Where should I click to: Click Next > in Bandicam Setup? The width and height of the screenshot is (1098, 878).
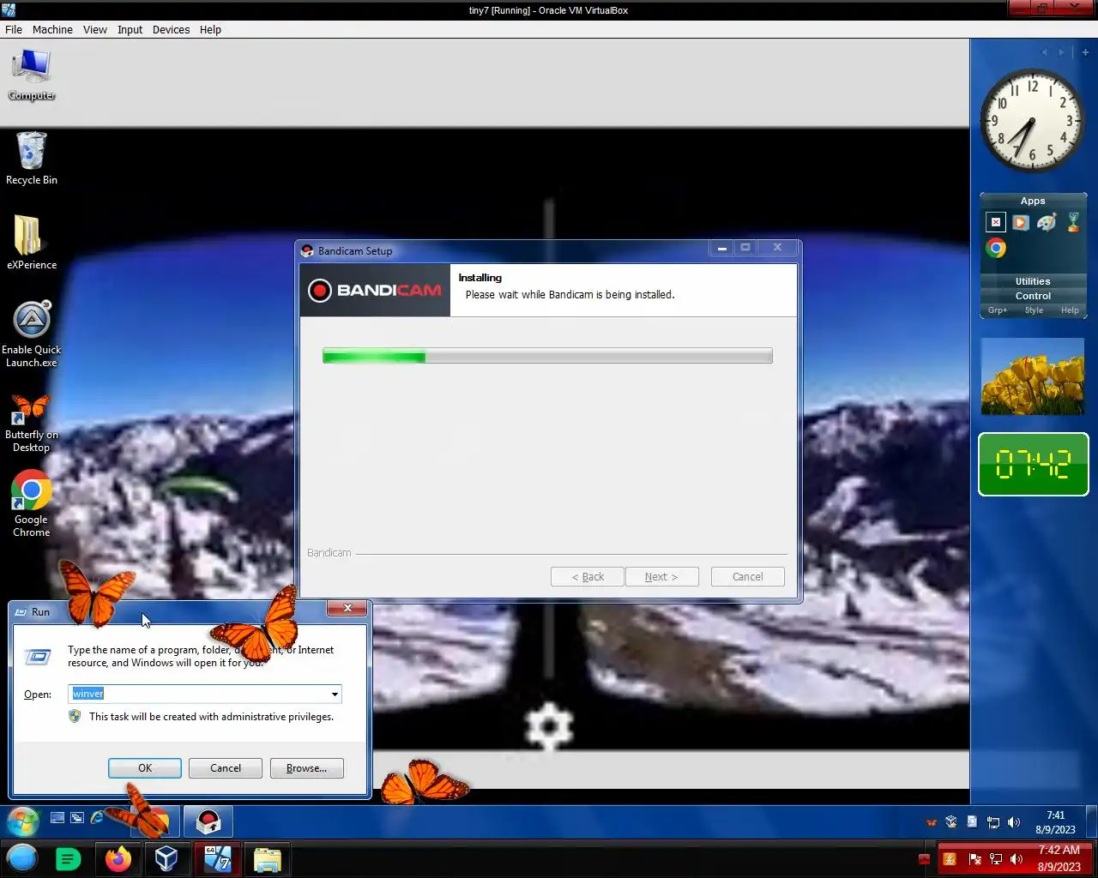(x=661, y=577)
